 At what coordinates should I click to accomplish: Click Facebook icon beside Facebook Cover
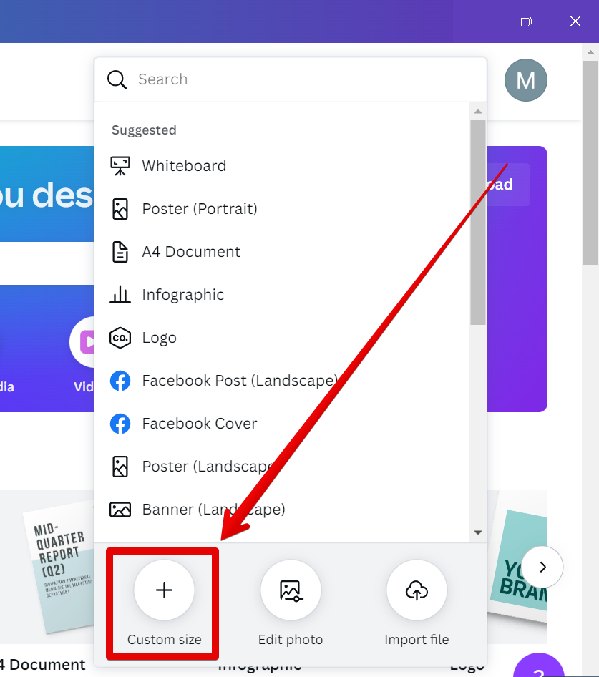point(120,424)
